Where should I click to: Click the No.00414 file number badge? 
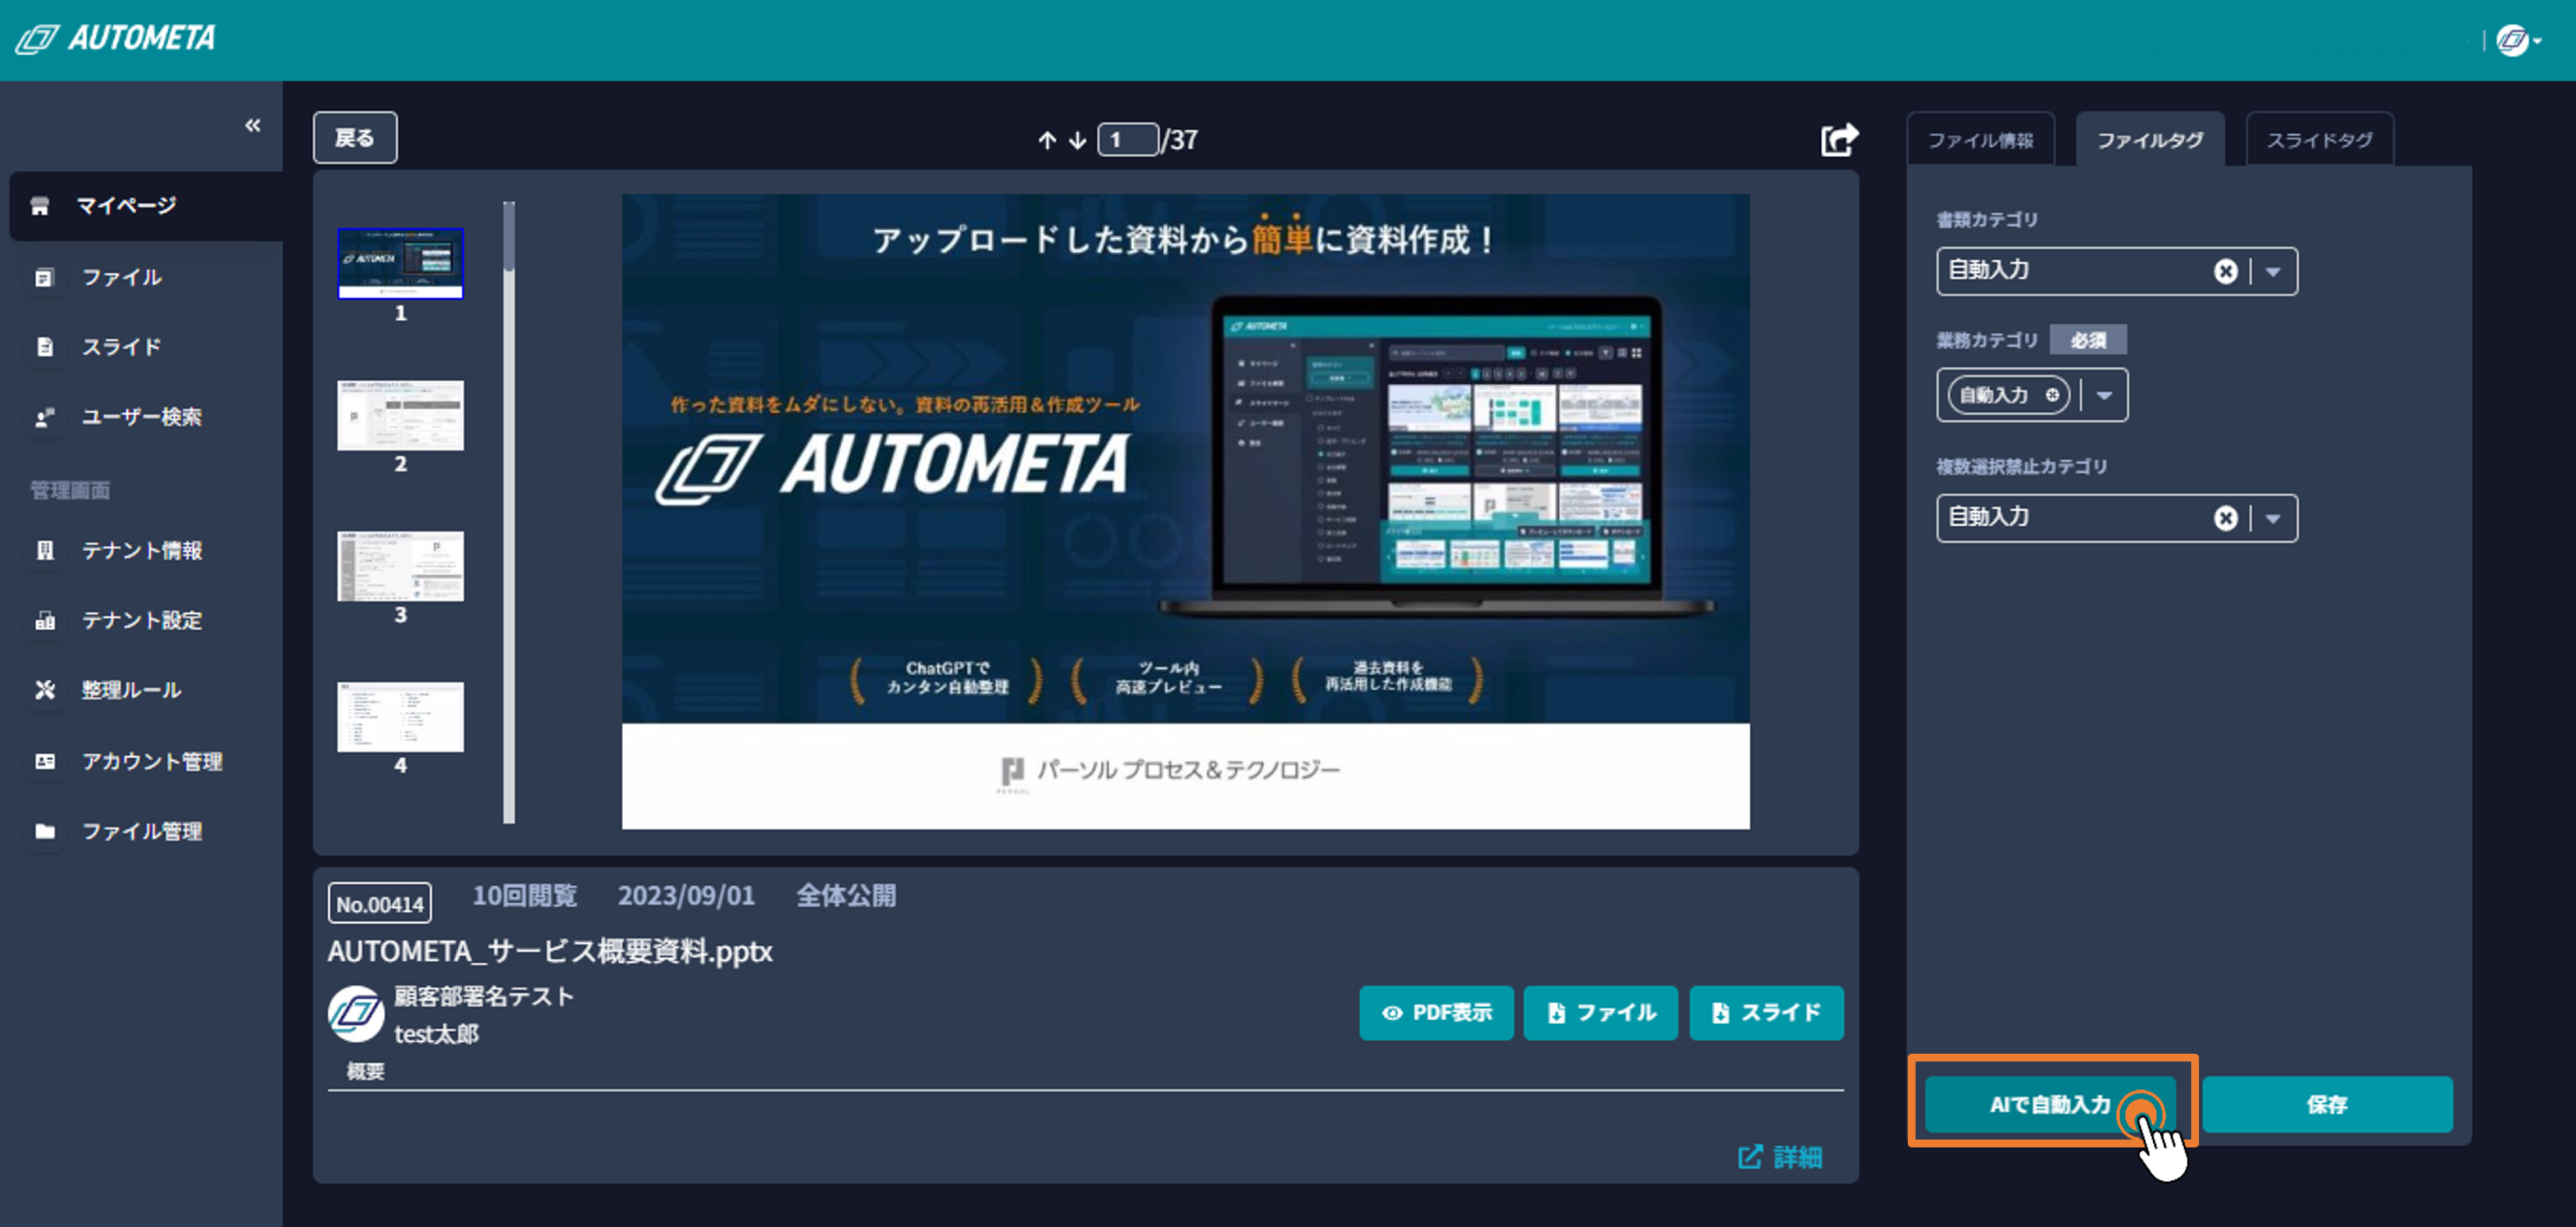click(379, 904)
